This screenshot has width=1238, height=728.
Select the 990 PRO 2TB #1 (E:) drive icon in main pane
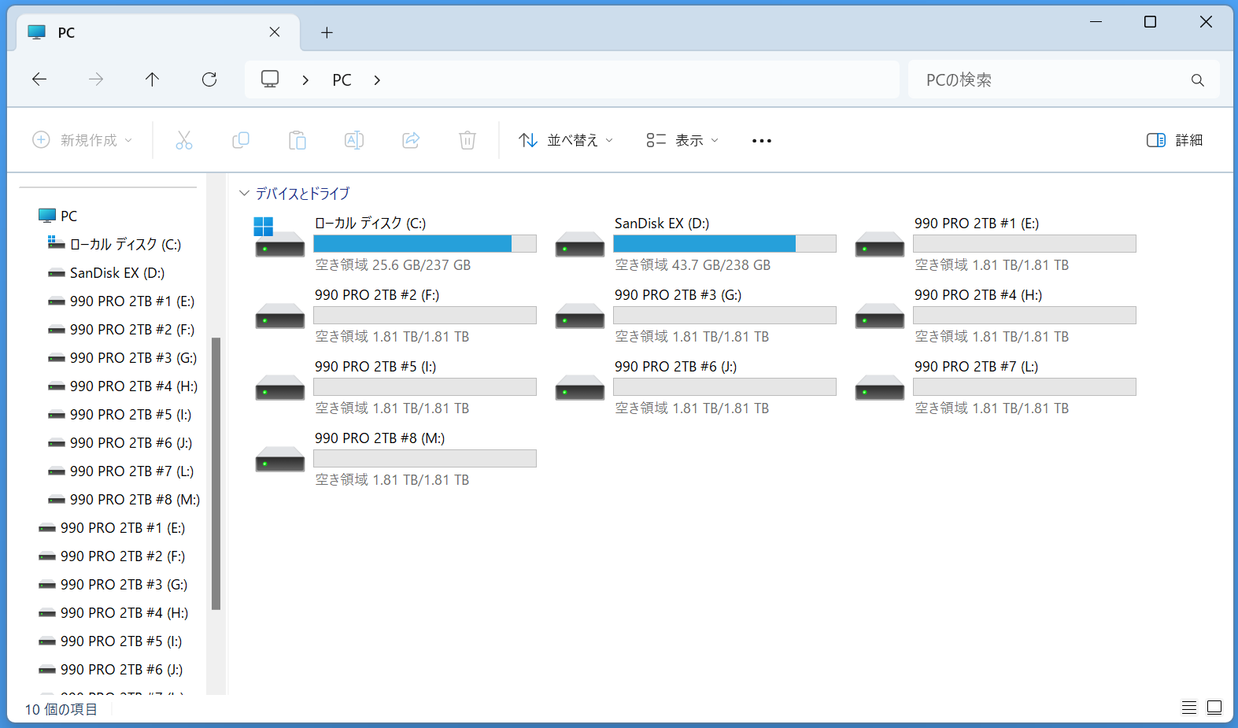click(879, 243)
